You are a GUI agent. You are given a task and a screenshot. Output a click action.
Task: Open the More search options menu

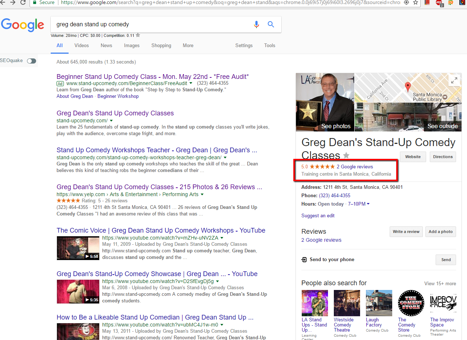point(188,45)
